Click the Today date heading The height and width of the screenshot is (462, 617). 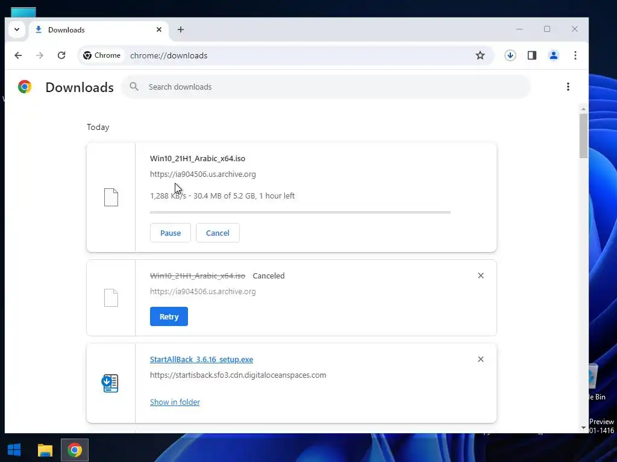click(x=98, y=128)
